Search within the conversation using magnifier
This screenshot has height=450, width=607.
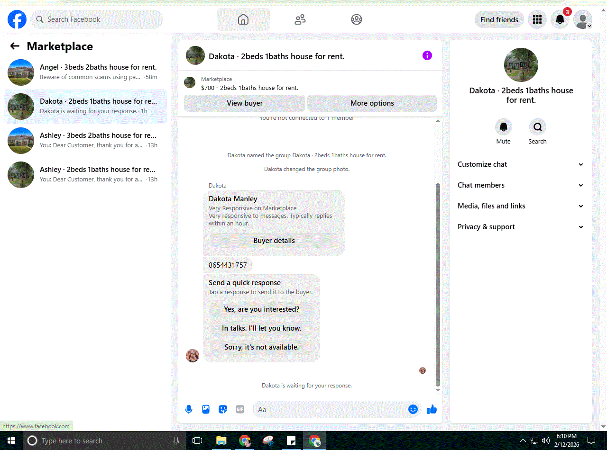click(x=538, y=127)
